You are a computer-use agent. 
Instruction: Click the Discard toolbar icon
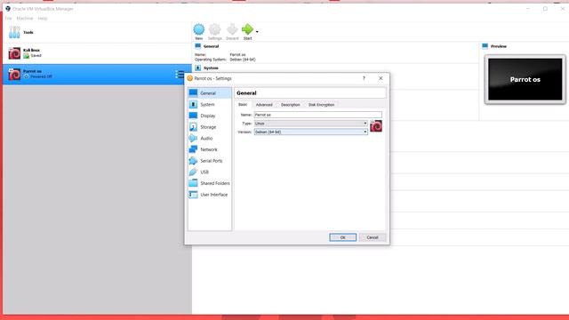[x=232, y=29]
